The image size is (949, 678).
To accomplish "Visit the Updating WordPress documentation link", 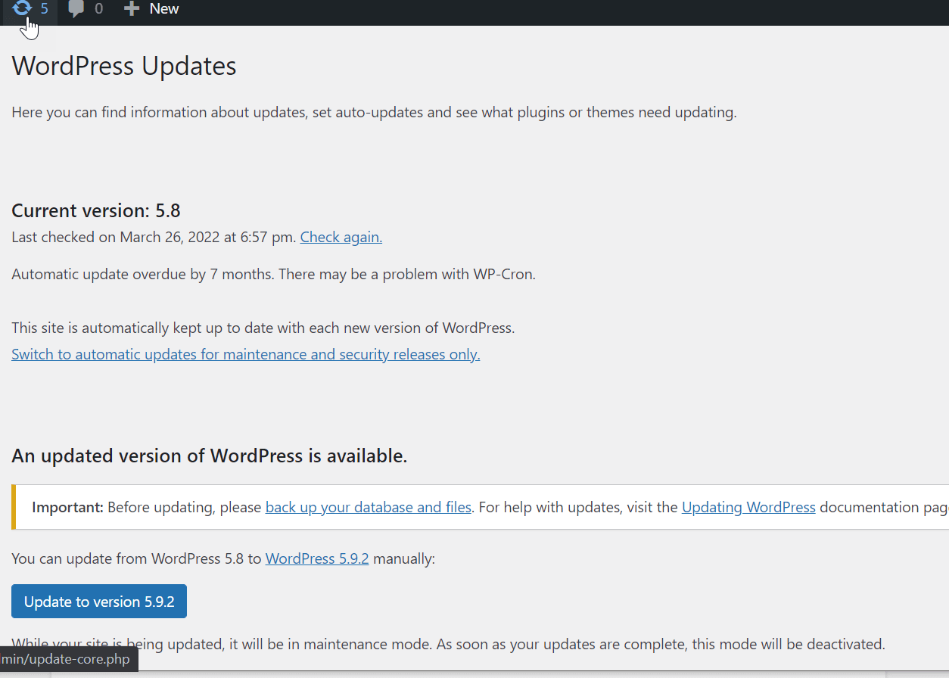I will [x=748, y=507].
